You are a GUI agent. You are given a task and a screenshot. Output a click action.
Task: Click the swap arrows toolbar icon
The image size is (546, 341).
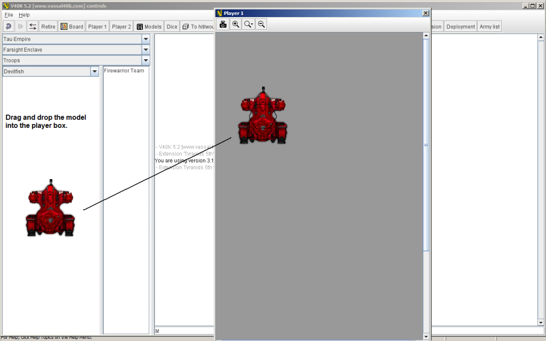coord(33,27)
